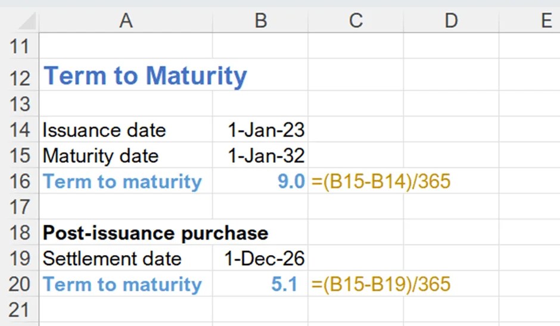Viewport: 560px width, 326px height.
Task: Select the settlement date value 1-Dec-26
Action: pyautogui.click(x=264, y=259)
